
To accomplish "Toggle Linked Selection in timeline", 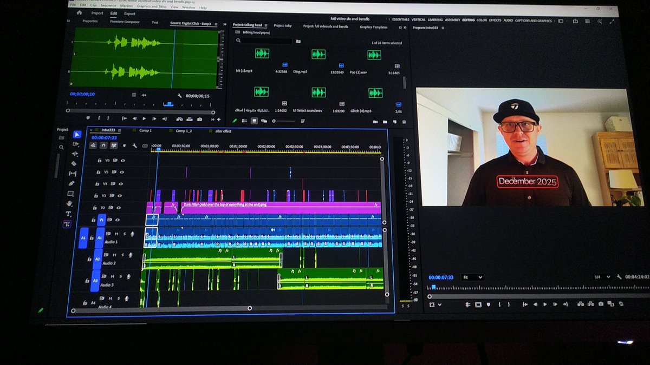I will [114, 145].
